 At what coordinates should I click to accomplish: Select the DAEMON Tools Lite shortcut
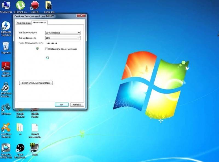(x=6, y=29)
